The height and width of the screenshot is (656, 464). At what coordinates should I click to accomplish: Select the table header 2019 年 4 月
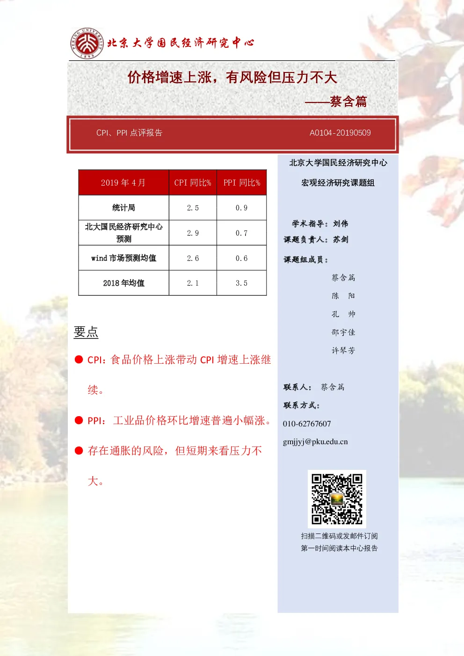[123, 183]
